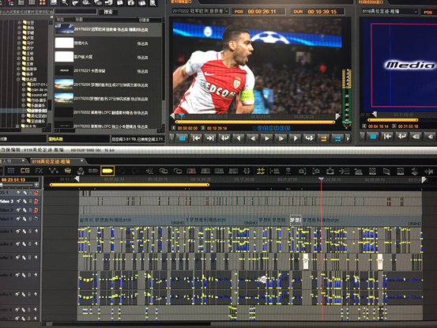Click the red playhead marker on timeline ruler
Viewport: 437px width, 328px height.
(322, 179)
